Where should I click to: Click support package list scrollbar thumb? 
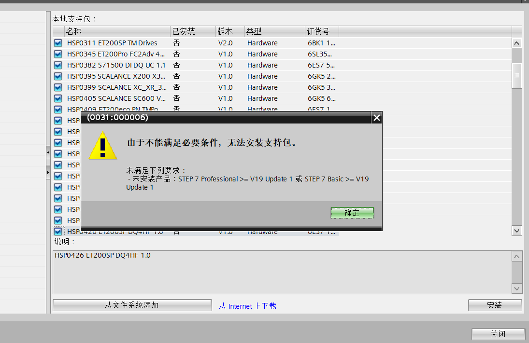517,75
